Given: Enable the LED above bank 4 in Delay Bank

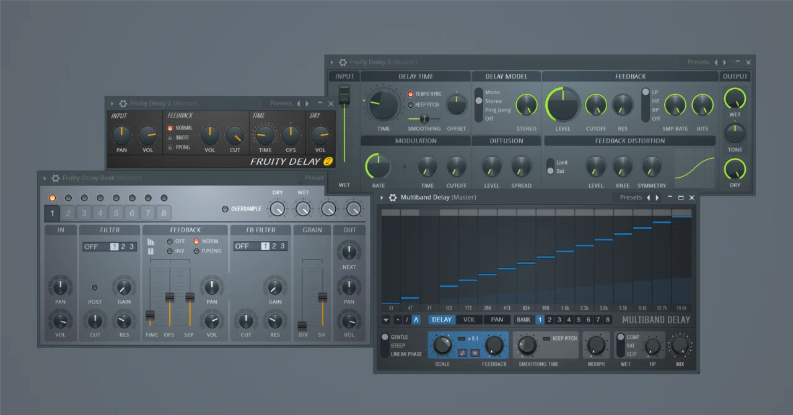Looking at the screenshot, I should [100, 198].
